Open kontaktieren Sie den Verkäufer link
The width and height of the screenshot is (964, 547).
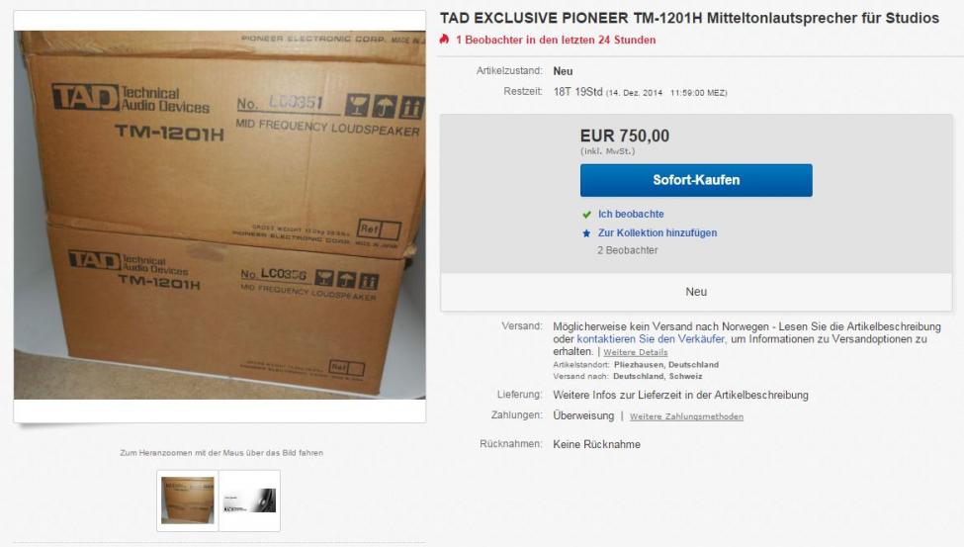tap(651, 339)
